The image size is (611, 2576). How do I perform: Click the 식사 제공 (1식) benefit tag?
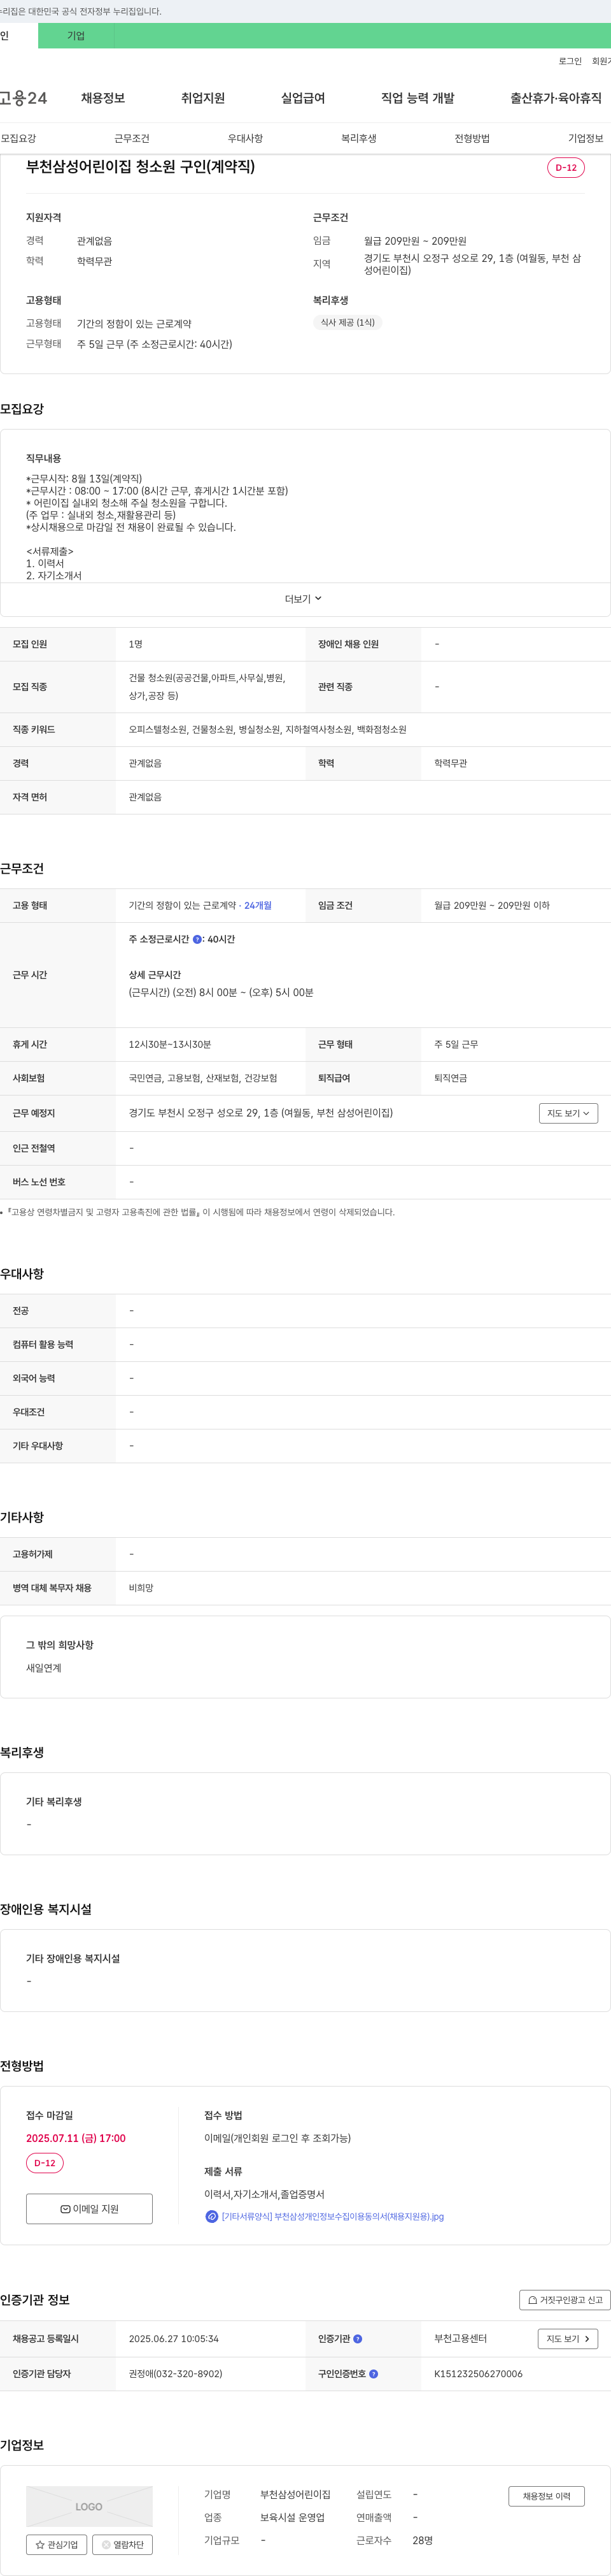point(348,323)
